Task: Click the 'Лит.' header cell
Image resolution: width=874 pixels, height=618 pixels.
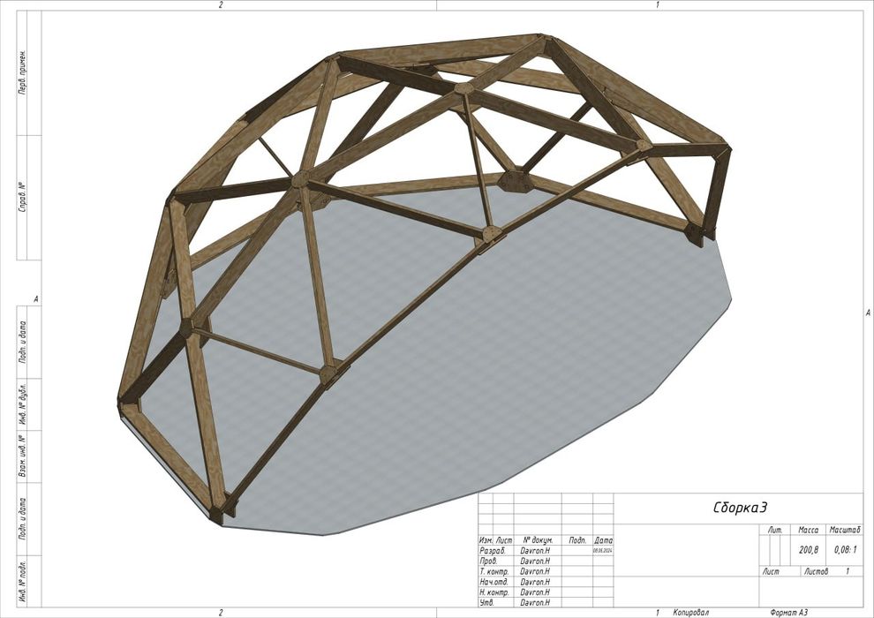Action: pyautogui.click(x=775, y=530)
